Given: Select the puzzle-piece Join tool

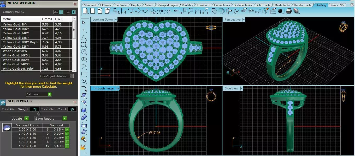Looking at the screenshot, I should coord(84,139).
